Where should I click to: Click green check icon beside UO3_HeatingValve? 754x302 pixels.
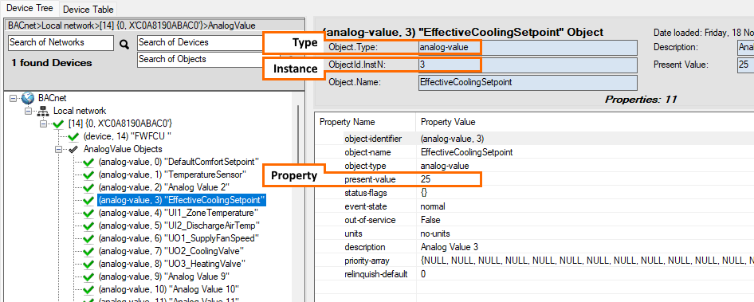tap(88, 264)
